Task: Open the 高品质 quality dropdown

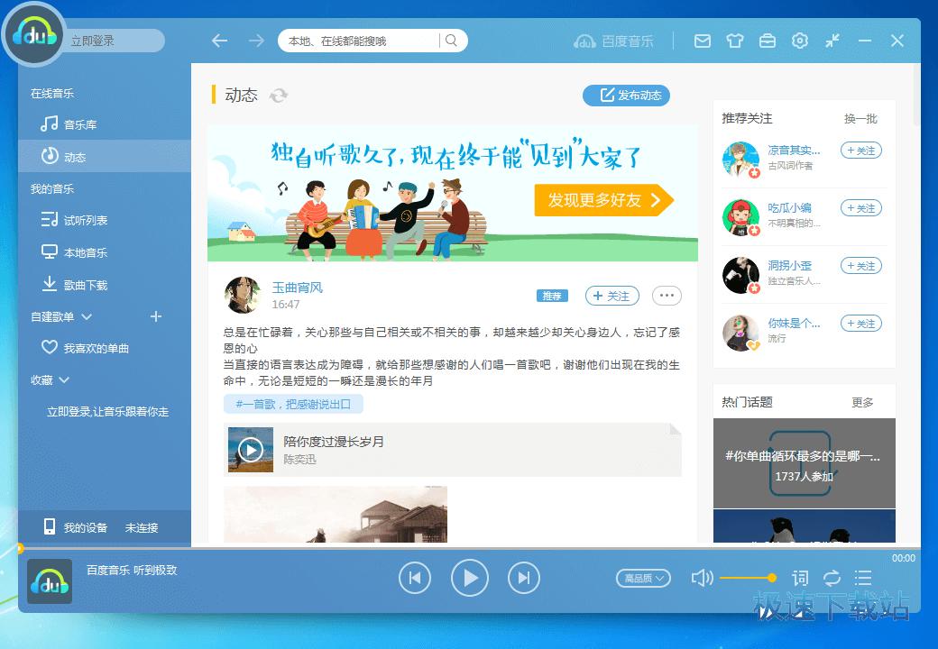Action: point(643,578)
